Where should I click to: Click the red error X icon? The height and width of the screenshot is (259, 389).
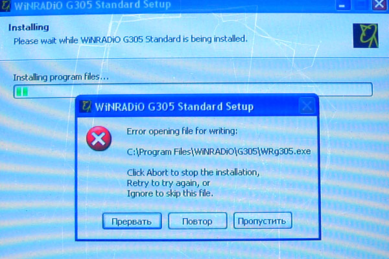pos(99,139)
